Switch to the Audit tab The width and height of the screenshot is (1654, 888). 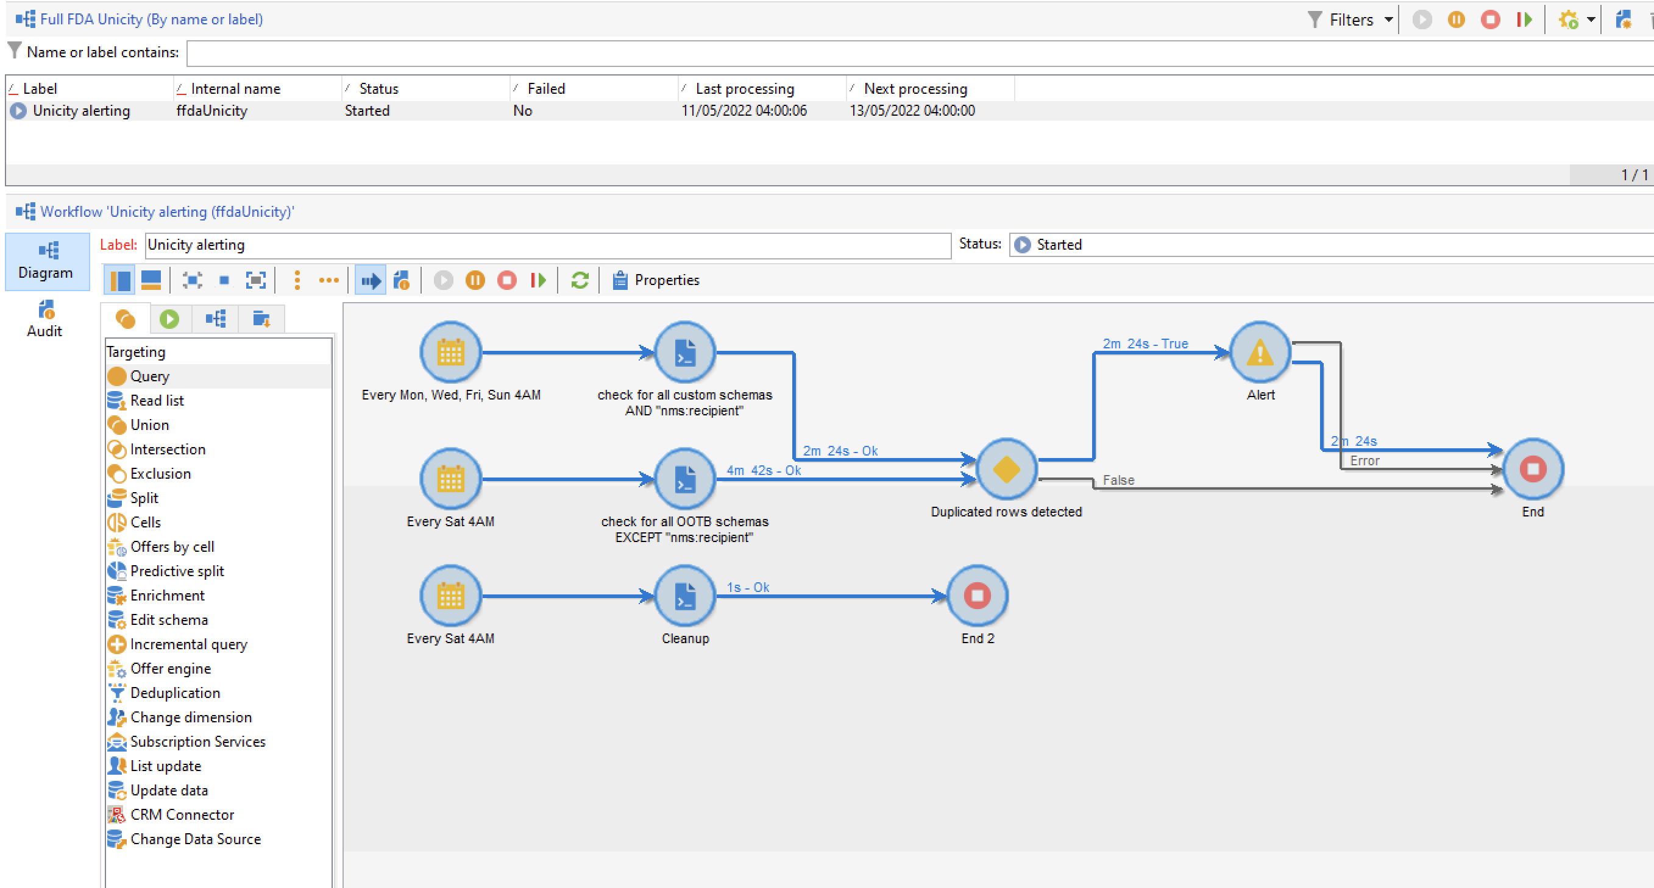point(45,319)
